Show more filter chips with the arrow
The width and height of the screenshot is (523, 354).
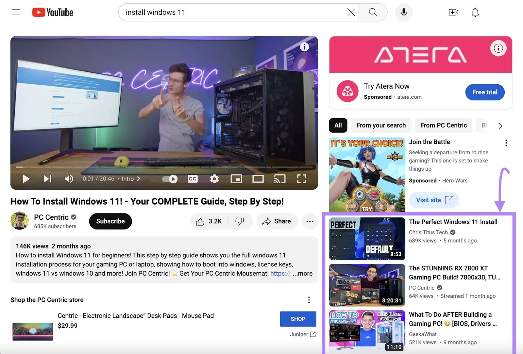click(500, 126)
